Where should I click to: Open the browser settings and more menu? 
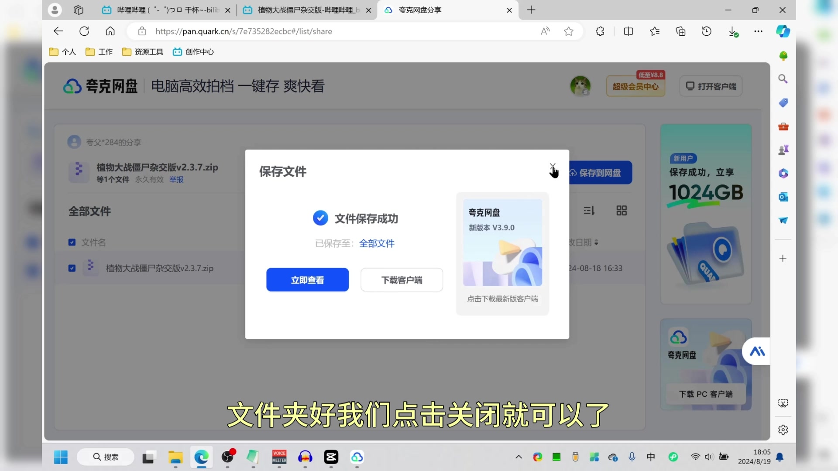click(x=759, y=31)
